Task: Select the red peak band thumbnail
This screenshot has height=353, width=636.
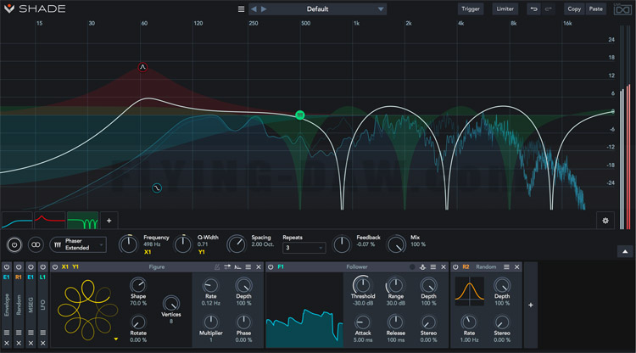Action: [50, 221]
